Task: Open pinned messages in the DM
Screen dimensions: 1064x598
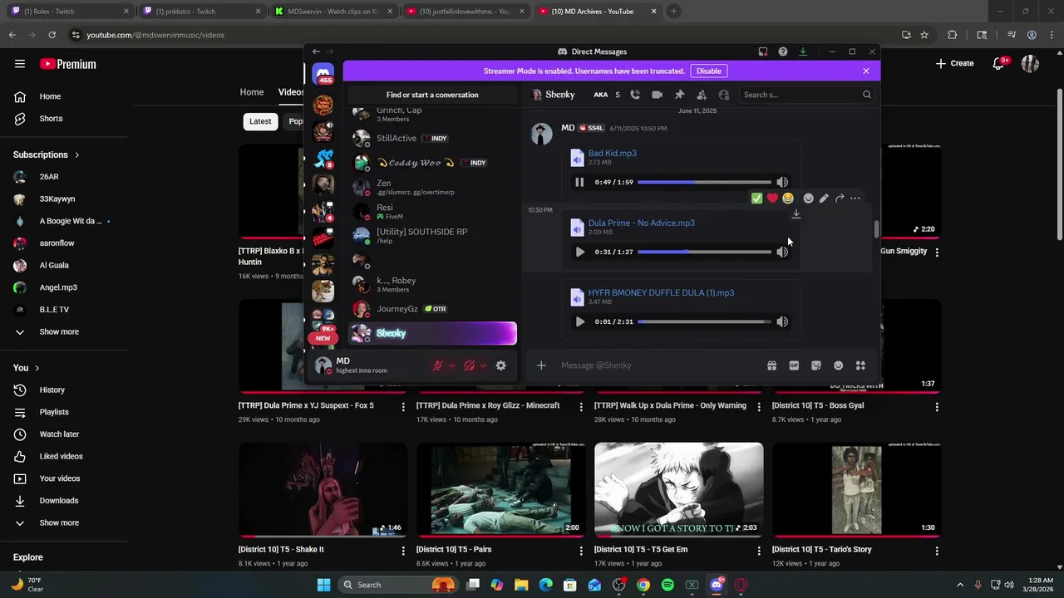Action: pyautogui.click(x=679, y=95)
